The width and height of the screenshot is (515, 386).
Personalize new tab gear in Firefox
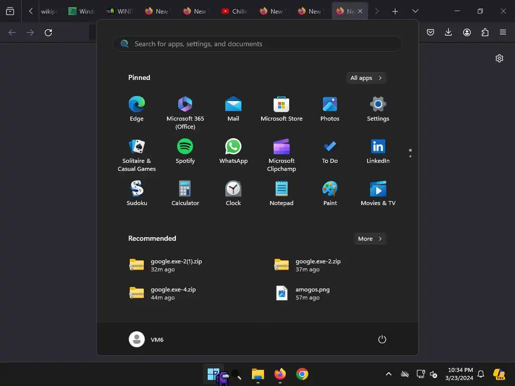tap(499, 58)
